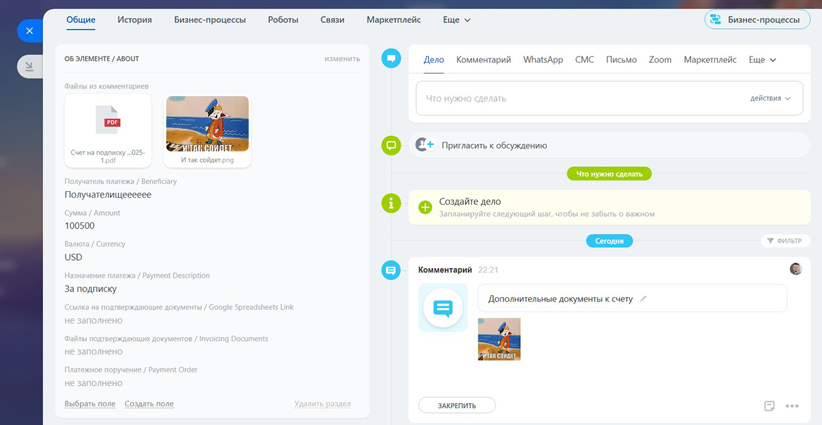Select the WhatsApp tab
This screenshot has width=822, height=425.
pyautogui.click(x=543, y=60)
